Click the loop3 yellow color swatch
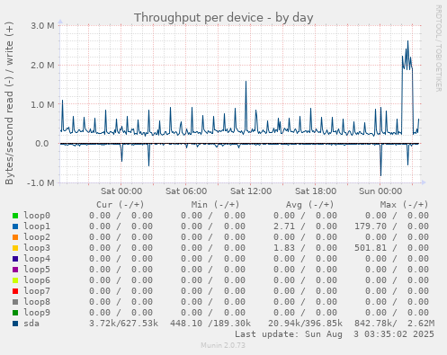447x355 pixels. click(x=15, y=248)
